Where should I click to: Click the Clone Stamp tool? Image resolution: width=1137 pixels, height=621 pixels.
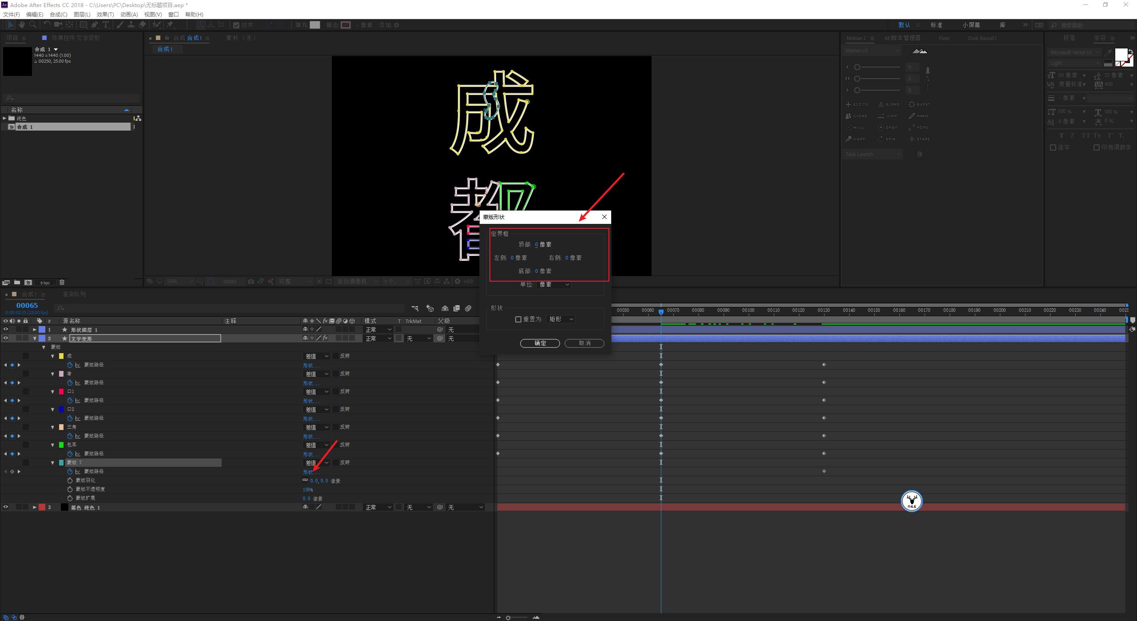(131, 25)
